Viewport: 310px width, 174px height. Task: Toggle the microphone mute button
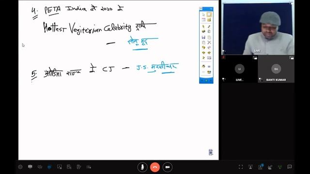coord(142,167)
